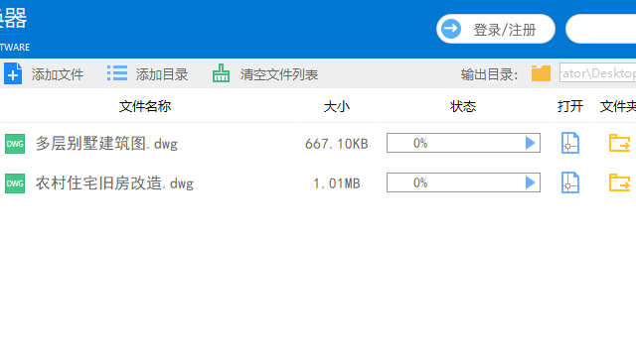
Task: Click the Add Directory list icon
Action: [117, 73]
